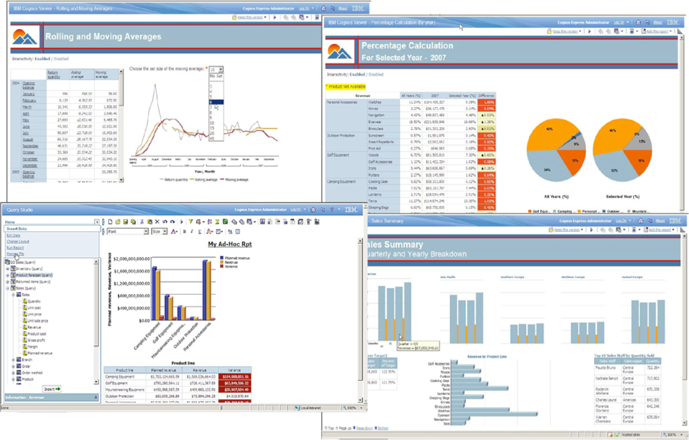Screen dimensions: 689x440
Task: Click the Filter funnel icon in Query Studio
Action: click(x=191, y=222)
